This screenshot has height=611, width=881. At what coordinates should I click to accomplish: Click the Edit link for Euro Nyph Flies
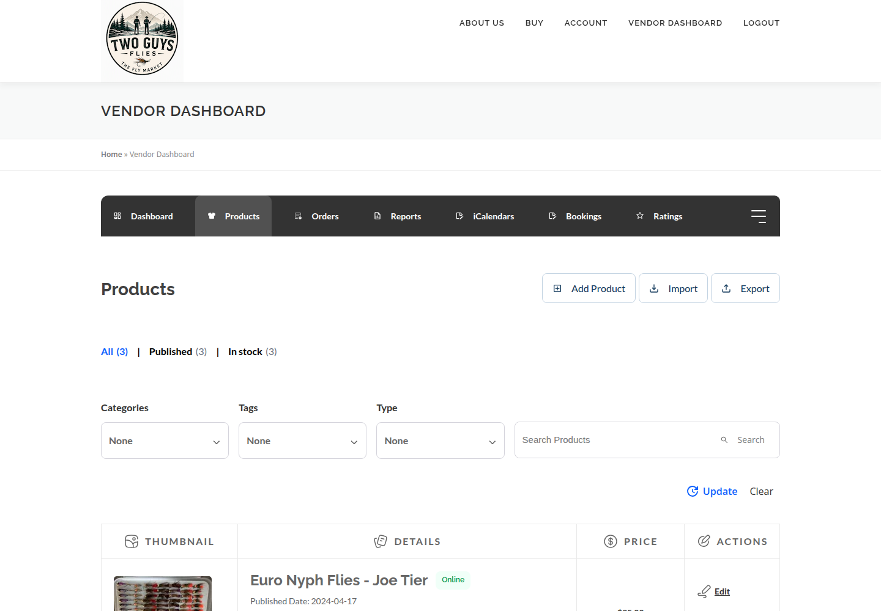[722, 591]
